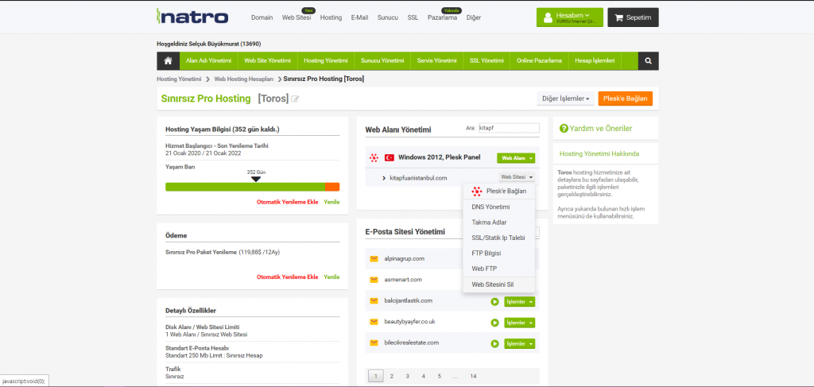The image size is (814, 387).
Task: Open Hesap İşlemleri tab
Action: (x=595, y=60)
